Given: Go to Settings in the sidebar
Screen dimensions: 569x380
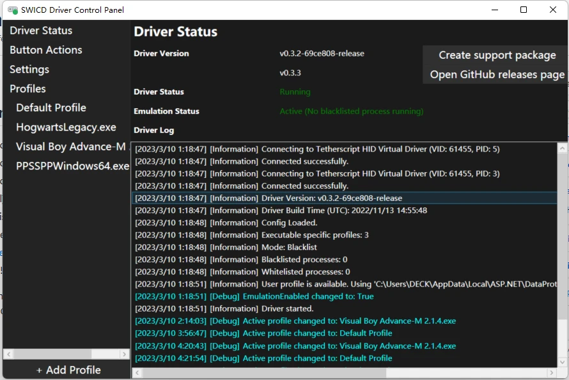Looking at the screenshot, I should point(29,69).
